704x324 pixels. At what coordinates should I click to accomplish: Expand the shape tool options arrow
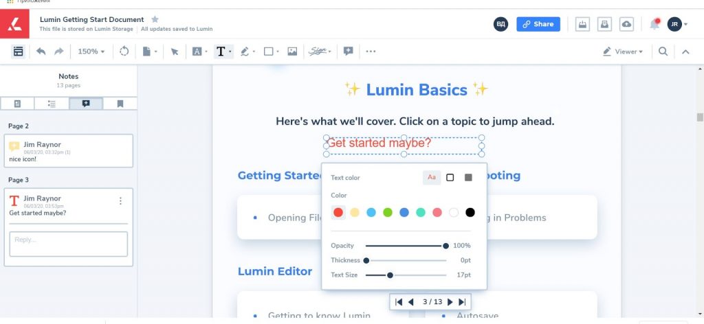tap(278, 51)
